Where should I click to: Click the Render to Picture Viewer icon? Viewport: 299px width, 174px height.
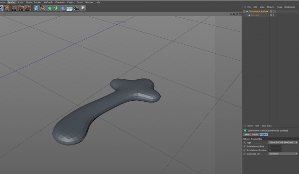(x=21, y=8)
